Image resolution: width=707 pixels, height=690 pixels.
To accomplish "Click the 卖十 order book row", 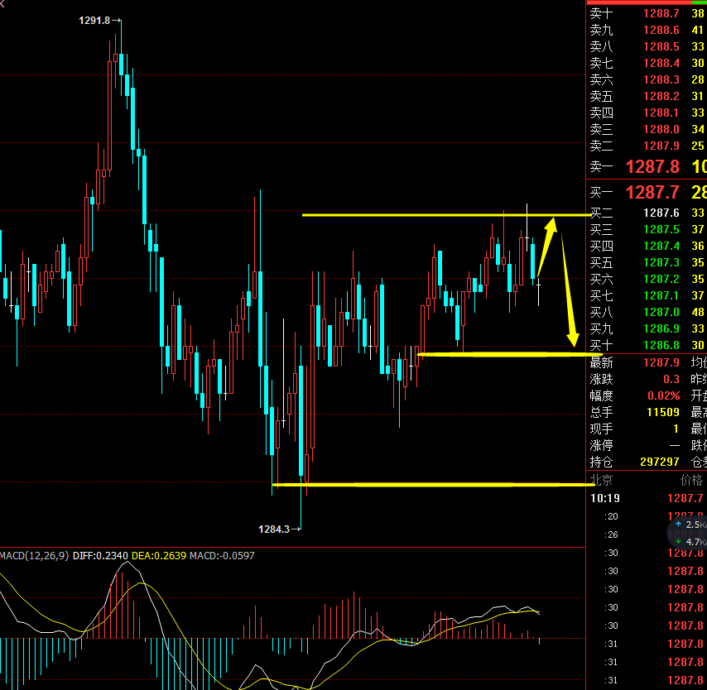I will [646, 13].
